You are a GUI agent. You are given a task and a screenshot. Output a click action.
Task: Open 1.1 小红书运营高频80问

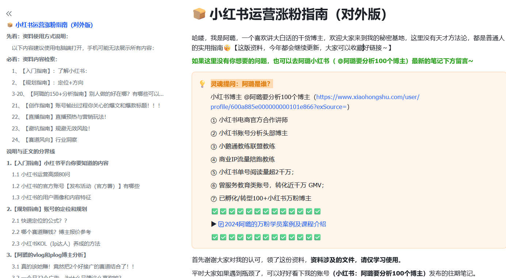pyautogui.click(x=41, y=175)
